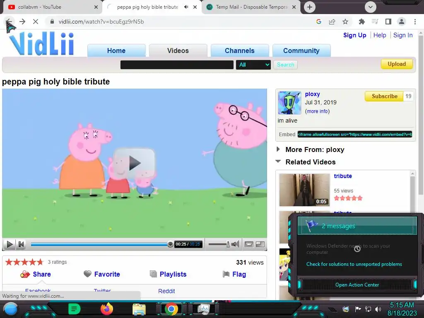Viewport: 424px width, 318px height.
Task: Click the embed iframe code field
Action: pos(355,135)
